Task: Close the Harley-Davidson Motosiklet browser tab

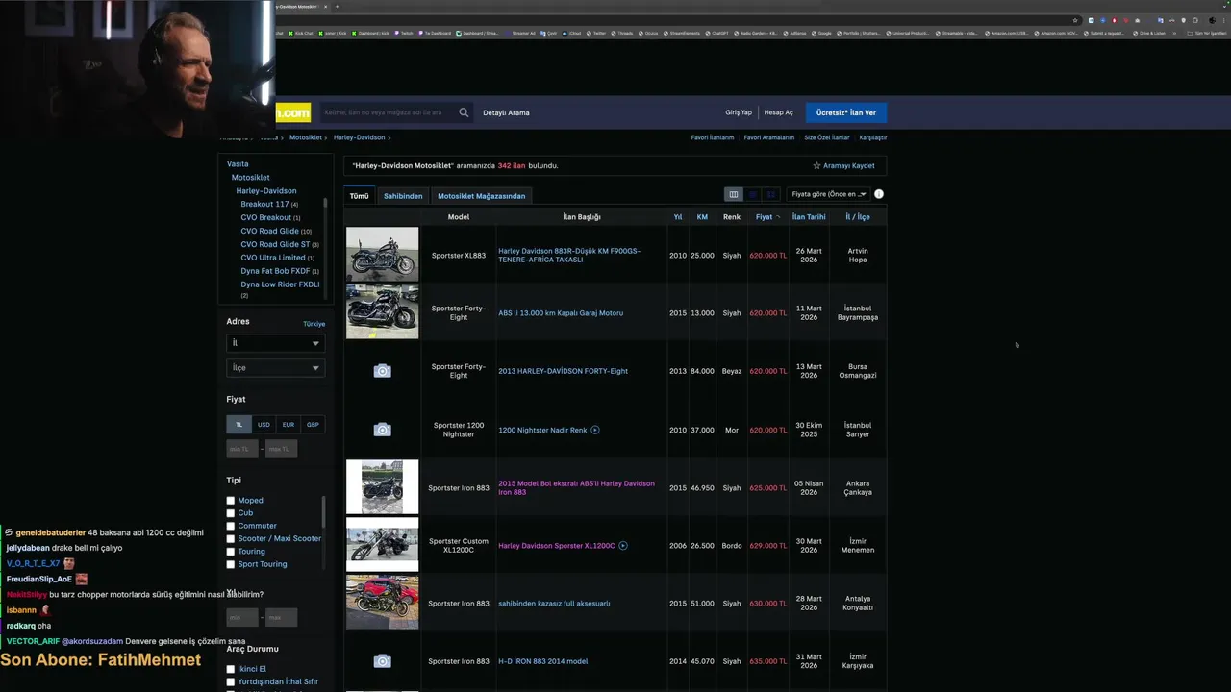Action: pyautogui.click(x=325, y=7)
